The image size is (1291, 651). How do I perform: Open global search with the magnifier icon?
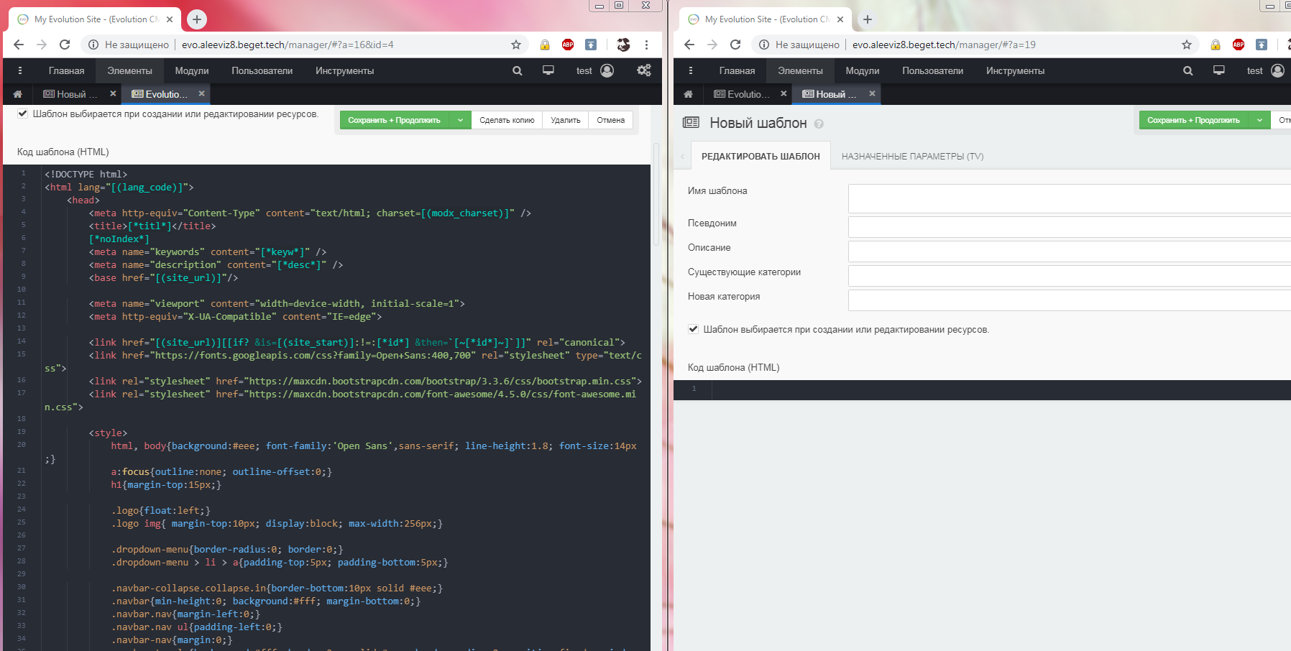(x=517, y=70)
